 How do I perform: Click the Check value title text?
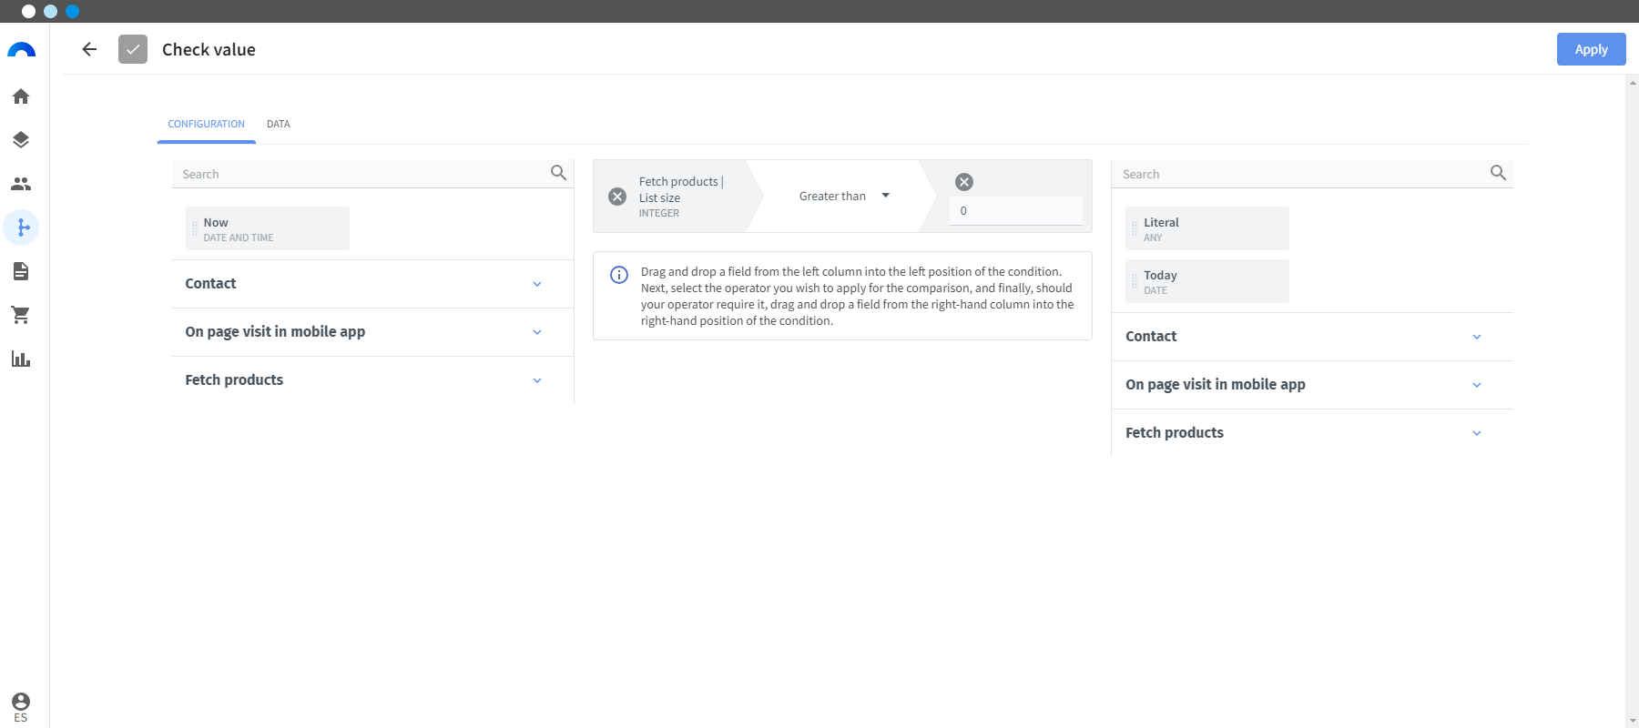[209, 49]
